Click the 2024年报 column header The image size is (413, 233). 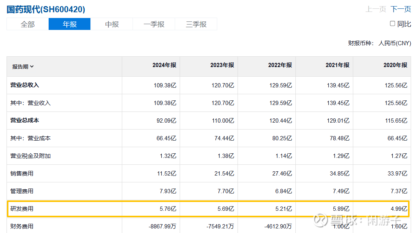click(164, 65)
